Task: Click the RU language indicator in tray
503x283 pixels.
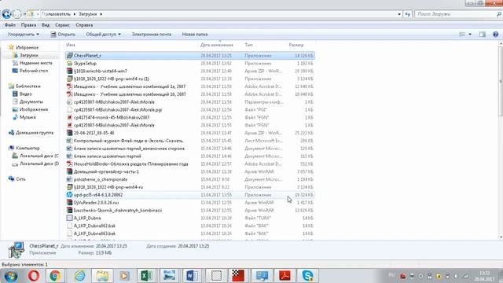Action: (x=391, y=275)
